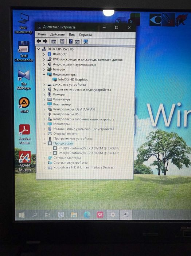Open Total Commander desktop shortcut

24,51
